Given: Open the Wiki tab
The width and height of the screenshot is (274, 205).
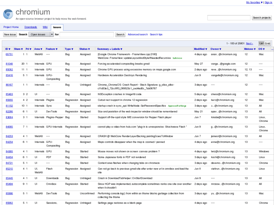Looking at the screenshot, I should (x=45, y=27).
